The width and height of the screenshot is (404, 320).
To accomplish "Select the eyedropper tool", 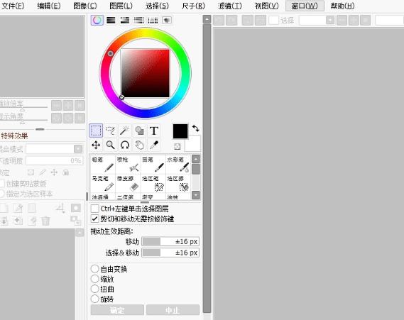I will tap(154, 145).
